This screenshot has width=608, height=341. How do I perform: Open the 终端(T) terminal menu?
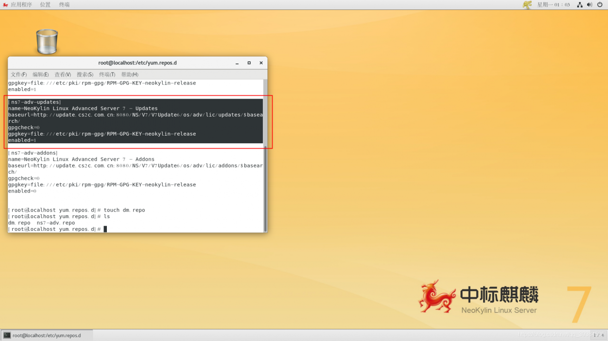tap(107, 74)
